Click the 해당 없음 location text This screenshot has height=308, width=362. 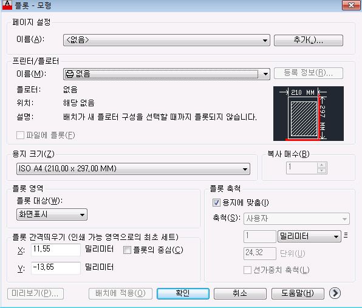[x=79, y=103]
